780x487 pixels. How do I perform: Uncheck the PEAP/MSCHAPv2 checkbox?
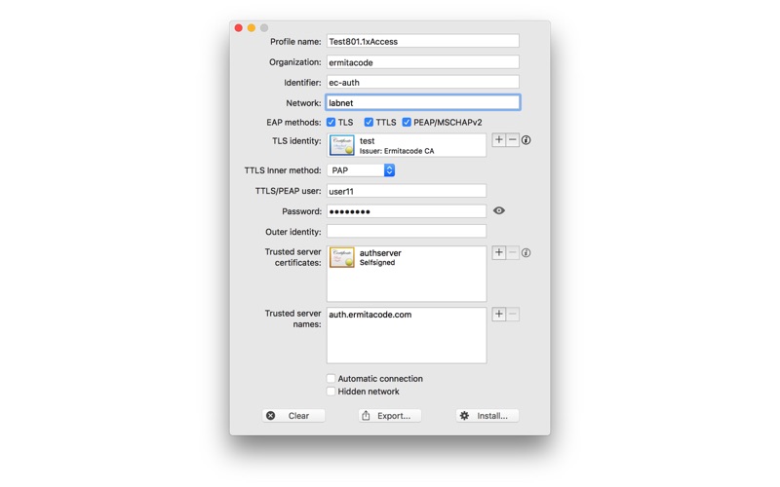(407, 123)
